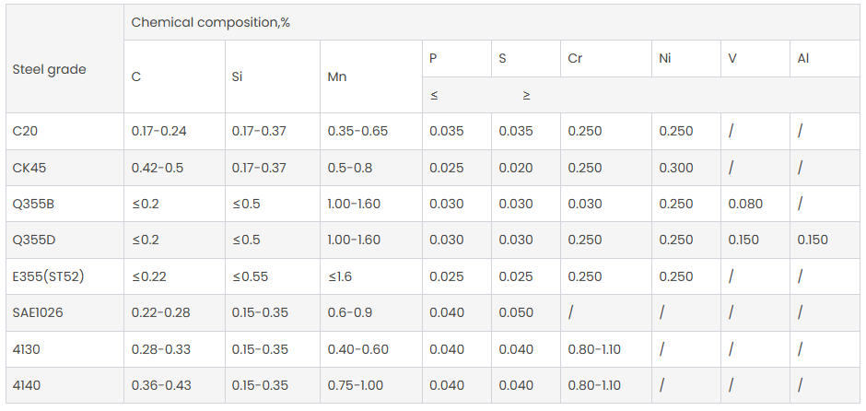Viewport: 866px width, 411px height.
Task: Select the Steel grade header cell
Action: tap(50, 70)
